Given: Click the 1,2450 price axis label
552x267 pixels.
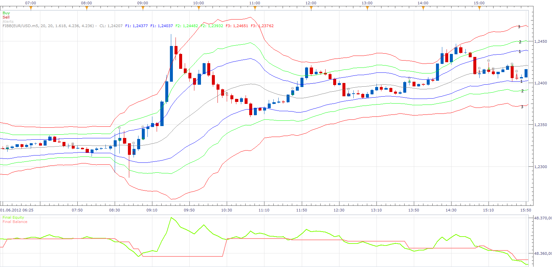Looking at the screenshot, I should pos(540,41).
